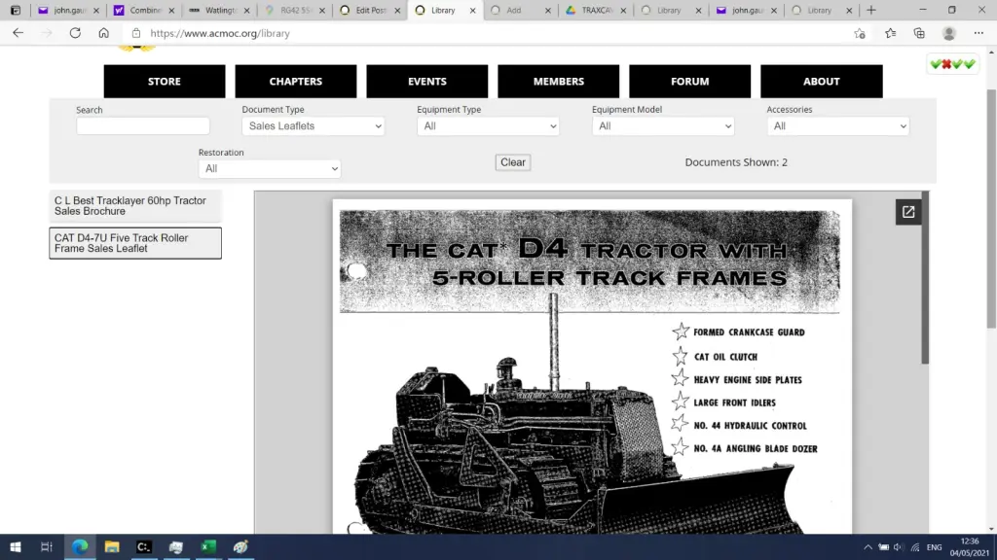This screenshot has height=560, width=997.
Task: Open the Equipment Type dropdown
Action: [x=488, y=126]
